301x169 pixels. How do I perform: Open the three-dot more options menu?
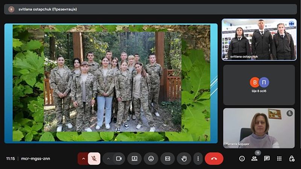[198, 158]
